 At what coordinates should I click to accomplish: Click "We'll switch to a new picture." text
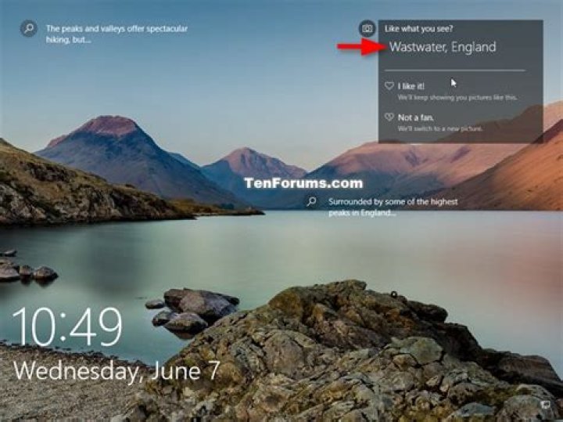439,128
